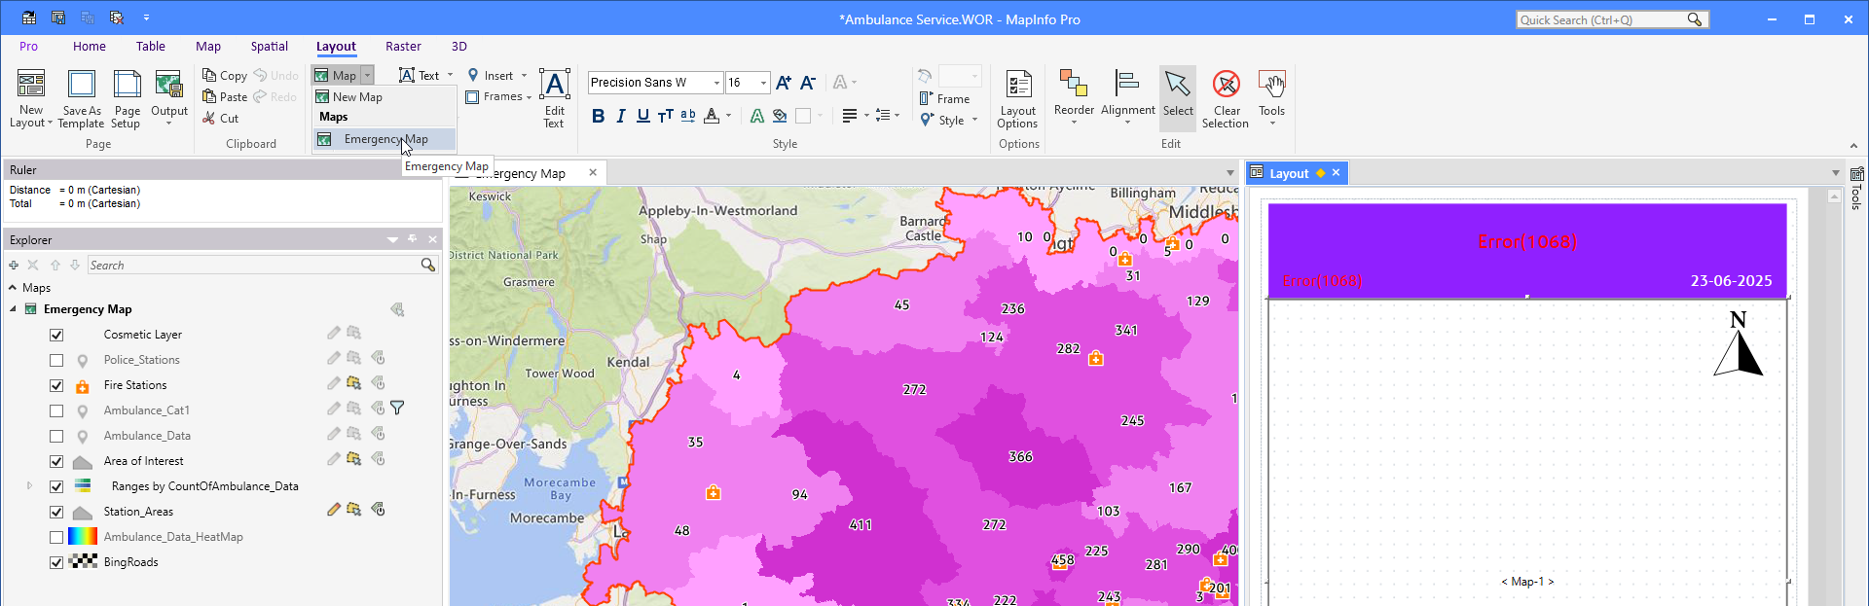The width and height of the screenshot is (1869, 606).
Task: Select the Reorder tool
Action: click(1074, 86)
